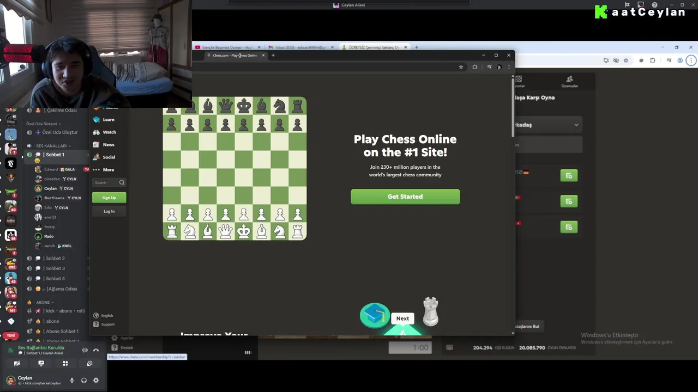Open a new tab in chess.com window

(273, 55)
